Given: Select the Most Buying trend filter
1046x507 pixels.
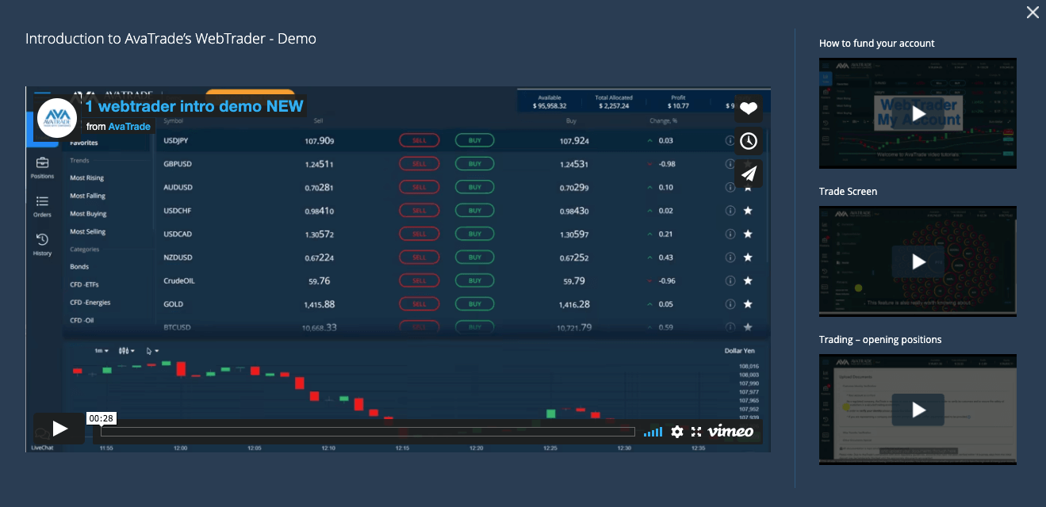Looking at the screenshot, I should click(x=88, y=214).
